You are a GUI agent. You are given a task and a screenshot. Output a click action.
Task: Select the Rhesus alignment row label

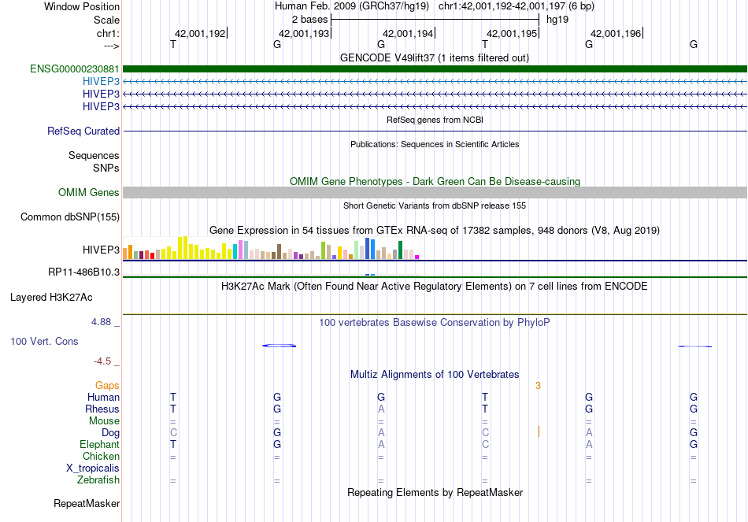(x=102, y=409)
